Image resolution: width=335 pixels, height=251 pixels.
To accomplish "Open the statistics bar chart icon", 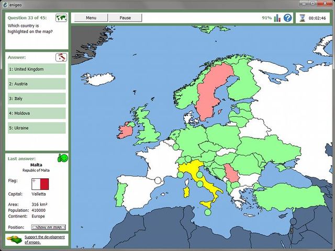I will pyautogui.click(x=277, y=18).
